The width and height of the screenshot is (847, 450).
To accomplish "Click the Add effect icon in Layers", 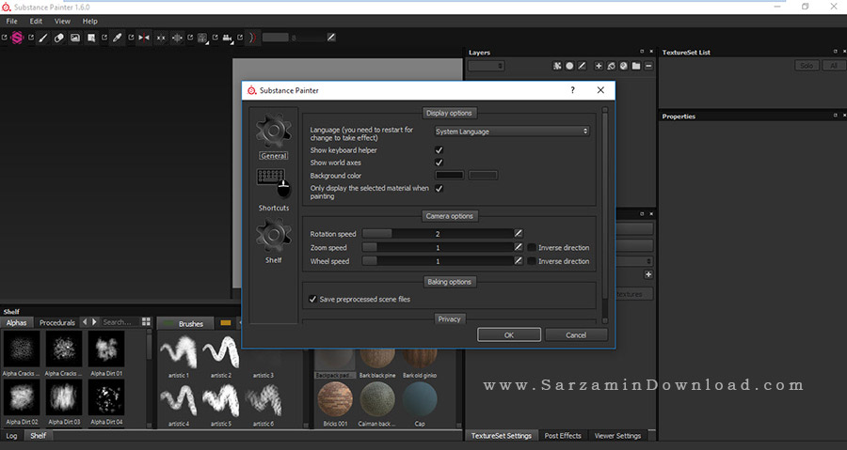I will pyautogui.click(x=557, y=66).
